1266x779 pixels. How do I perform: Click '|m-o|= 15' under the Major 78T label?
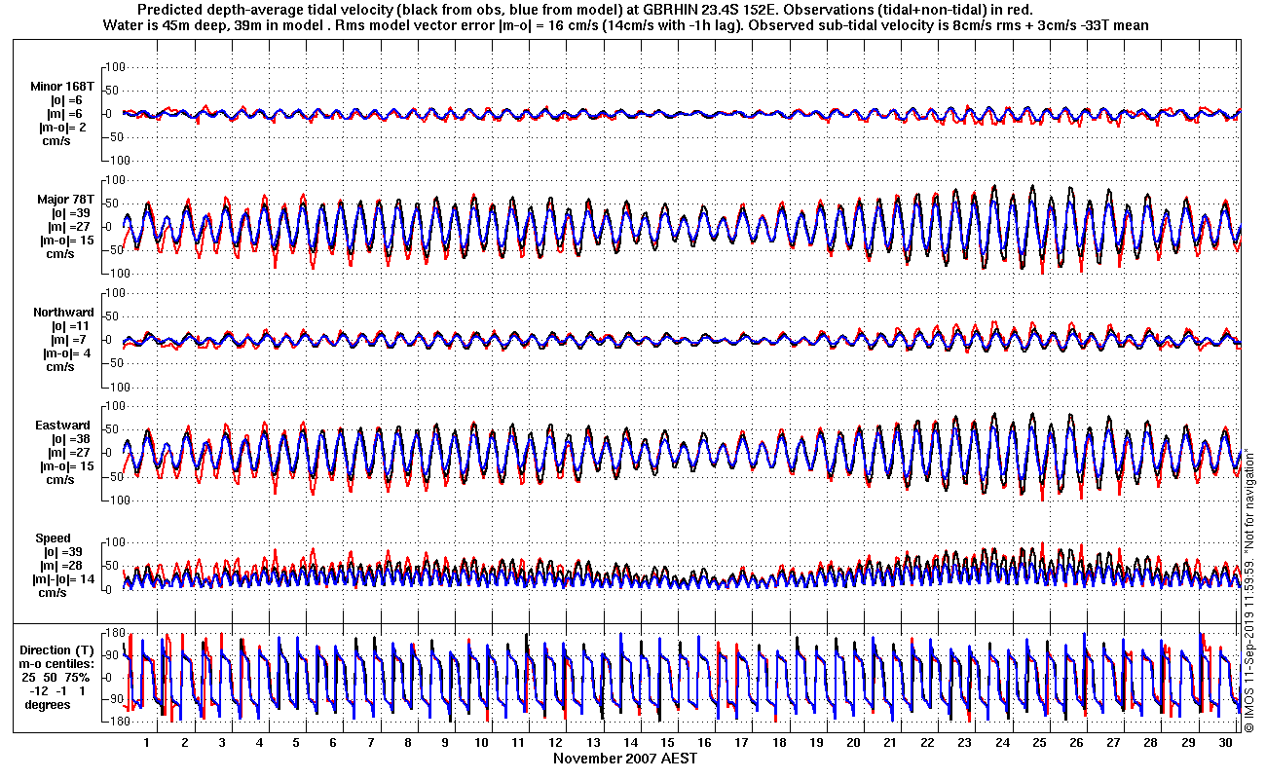coord(67,241)
